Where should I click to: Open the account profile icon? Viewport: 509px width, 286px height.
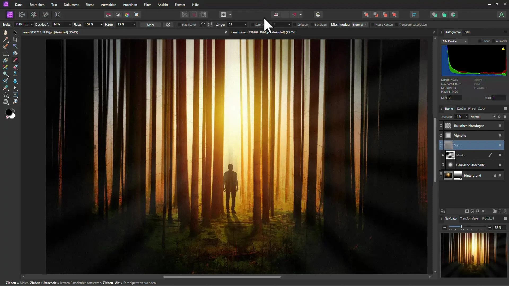point(501,15)
